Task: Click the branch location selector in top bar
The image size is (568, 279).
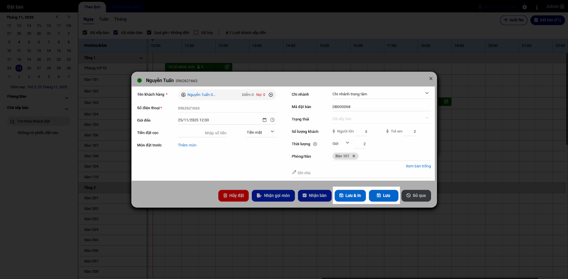Action: (498, 7)
